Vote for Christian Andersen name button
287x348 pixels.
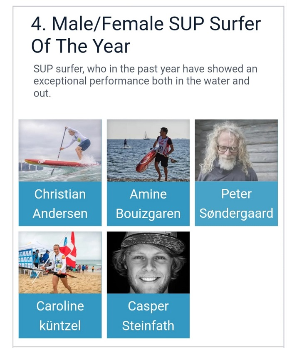[60, 204]
